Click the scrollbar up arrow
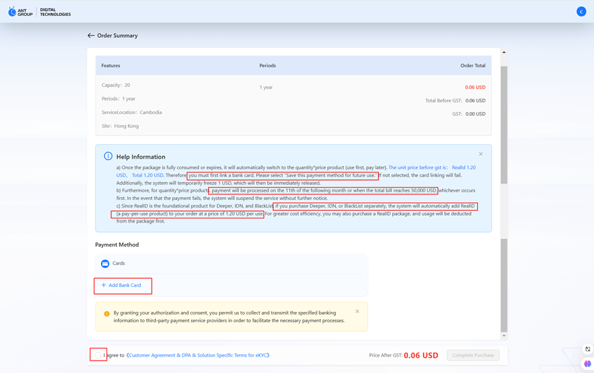The height and width of the screenshot is (373, 594). point(504,52)
